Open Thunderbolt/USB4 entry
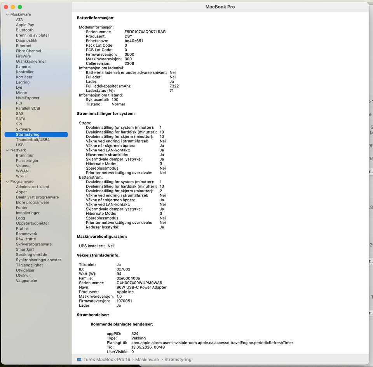The height and width of the screenshot is (367, 373). coord(33,140)
